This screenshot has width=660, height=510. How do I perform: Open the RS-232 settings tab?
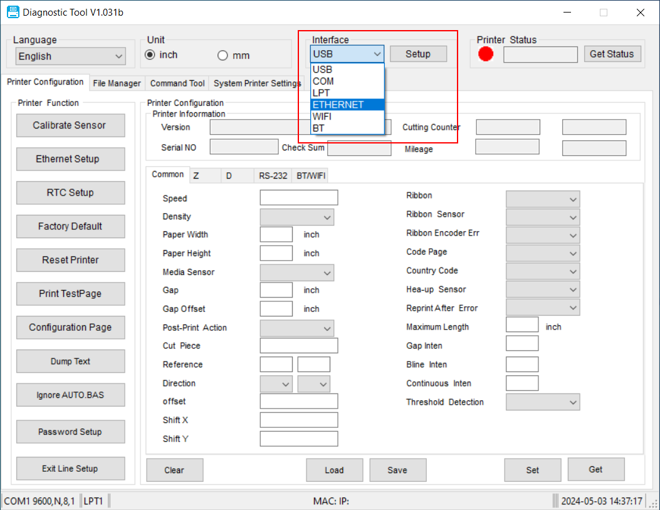[273, 176]
